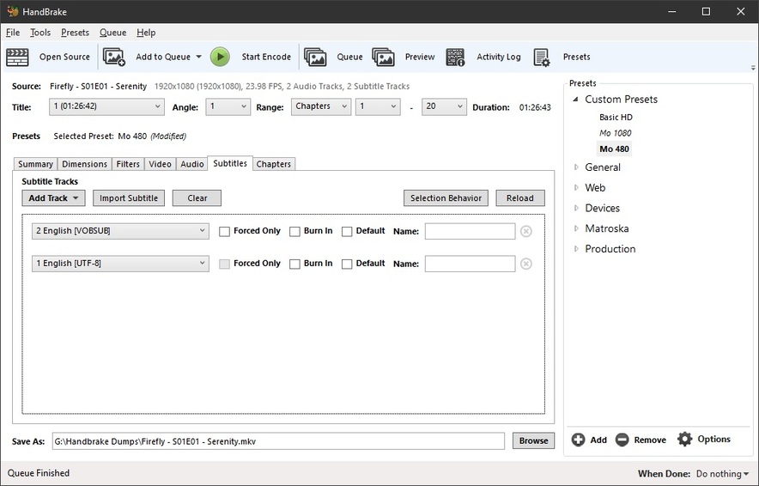Open the Add to Queue dropdown arrow
759x486 pixels.
pos(198,57)
